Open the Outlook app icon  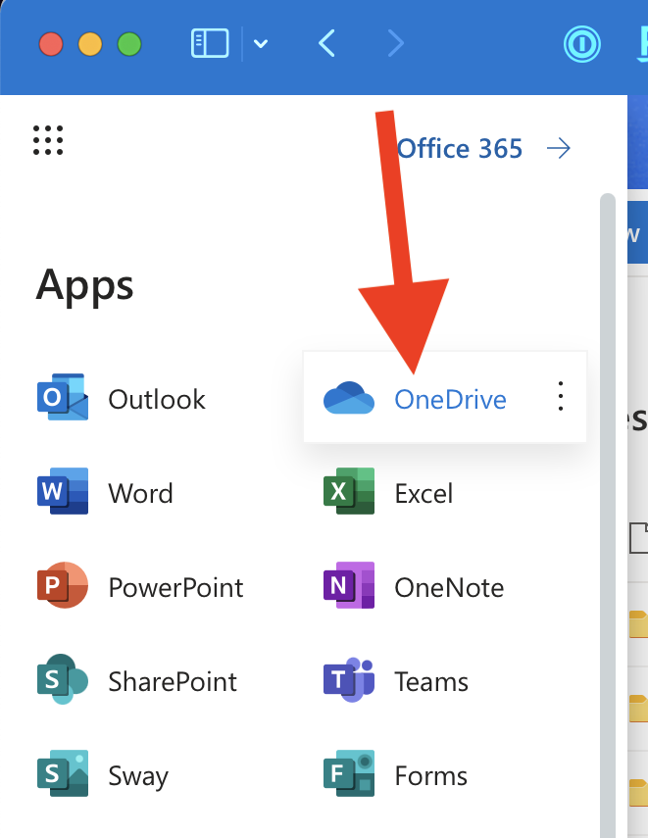pyautogui.click(x=63, y=397)
